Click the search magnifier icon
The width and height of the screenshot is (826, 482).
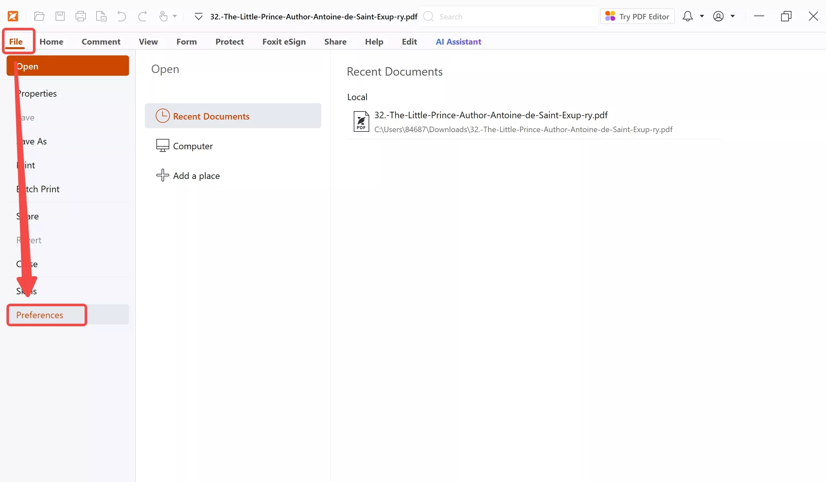(x=428, y=16)
